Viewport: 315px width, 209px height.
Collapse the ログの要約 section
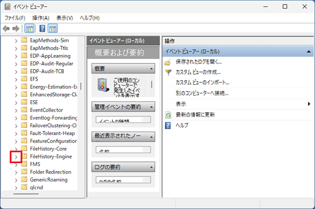(151, 167)
